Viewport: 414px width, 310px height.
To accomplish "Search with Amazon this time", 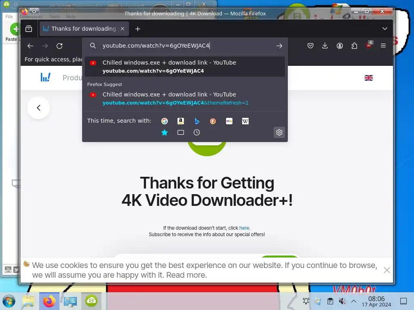I will coord(181,121).
